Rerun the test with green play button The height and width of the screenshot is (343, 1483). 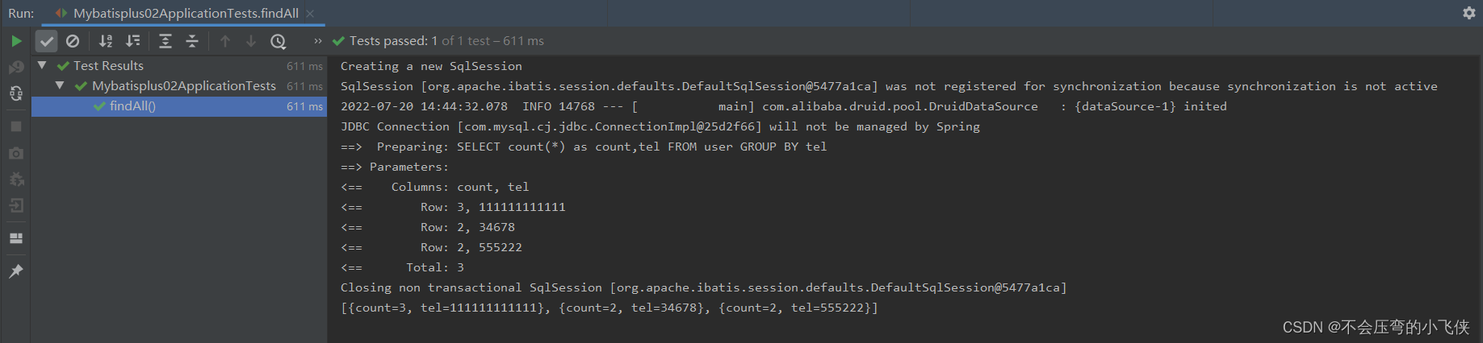tap(16, 41)
